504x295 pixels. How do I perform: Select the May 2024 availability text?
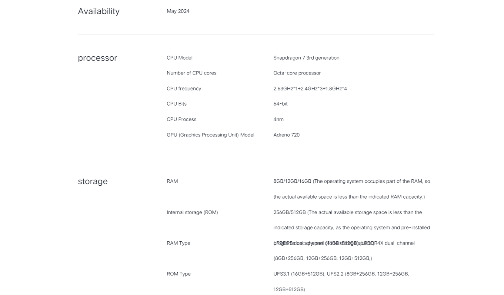coord(178,11)
